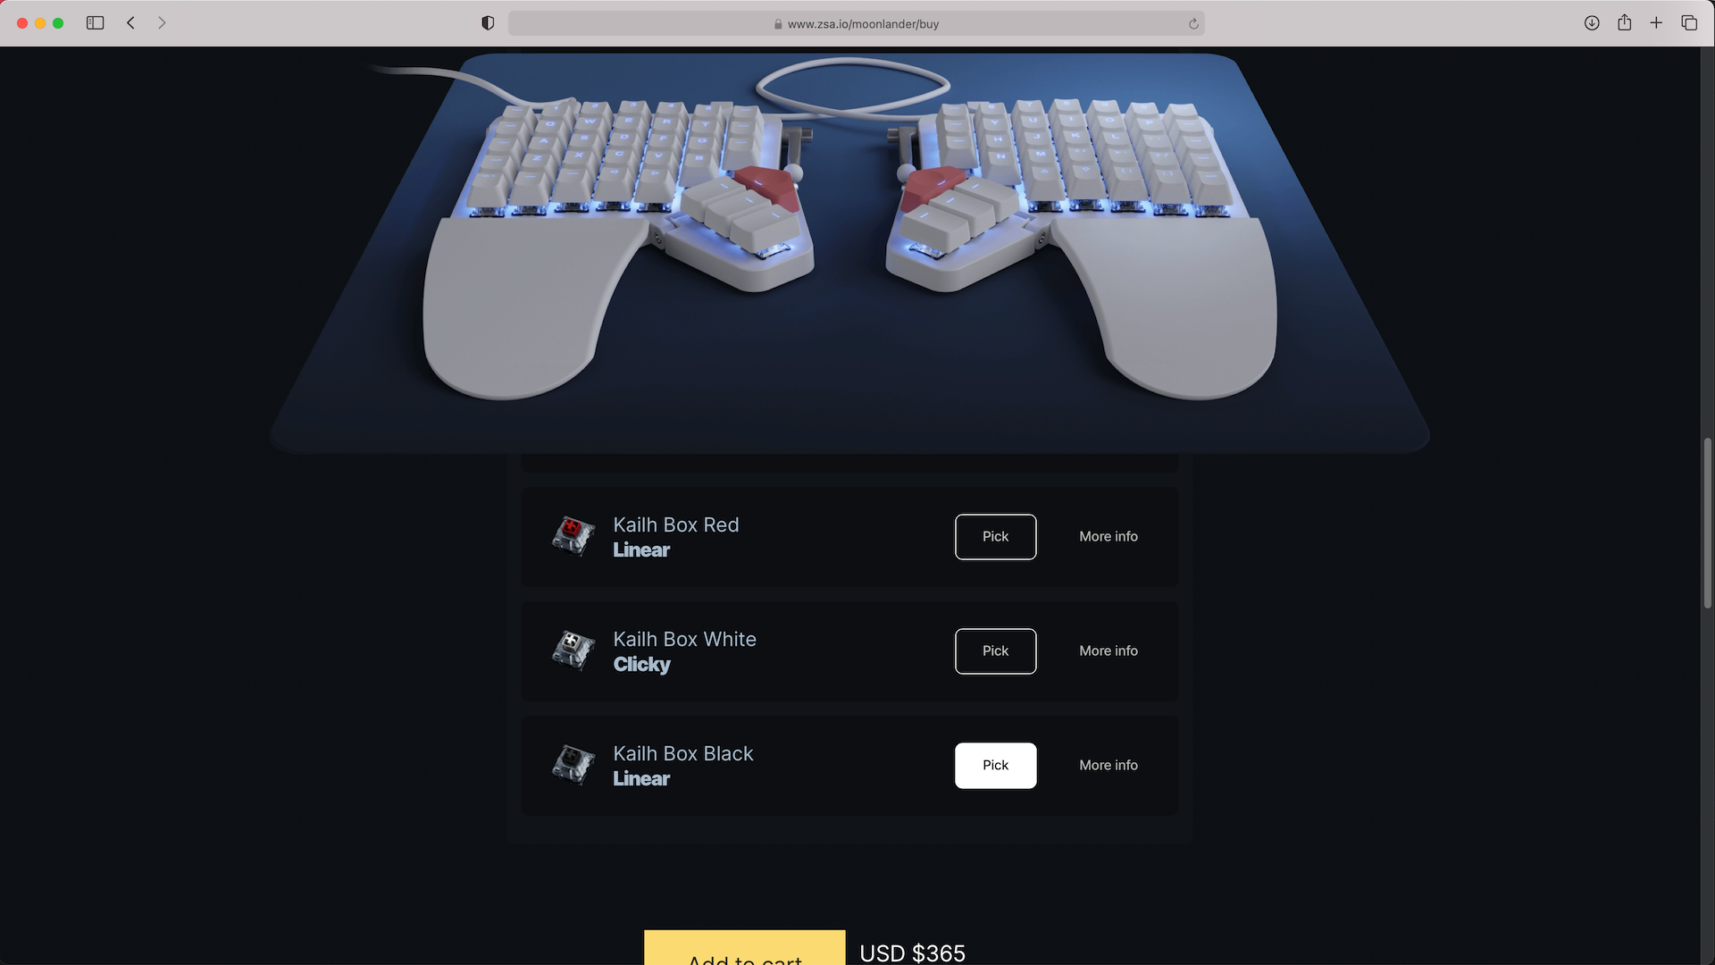
Task: Select Pick for Kailh Box Red Linear
Action: (995, 536)
